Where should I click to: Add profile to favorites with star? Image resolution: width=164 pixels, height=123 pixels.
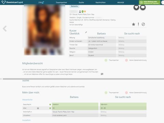pos(134,24)
